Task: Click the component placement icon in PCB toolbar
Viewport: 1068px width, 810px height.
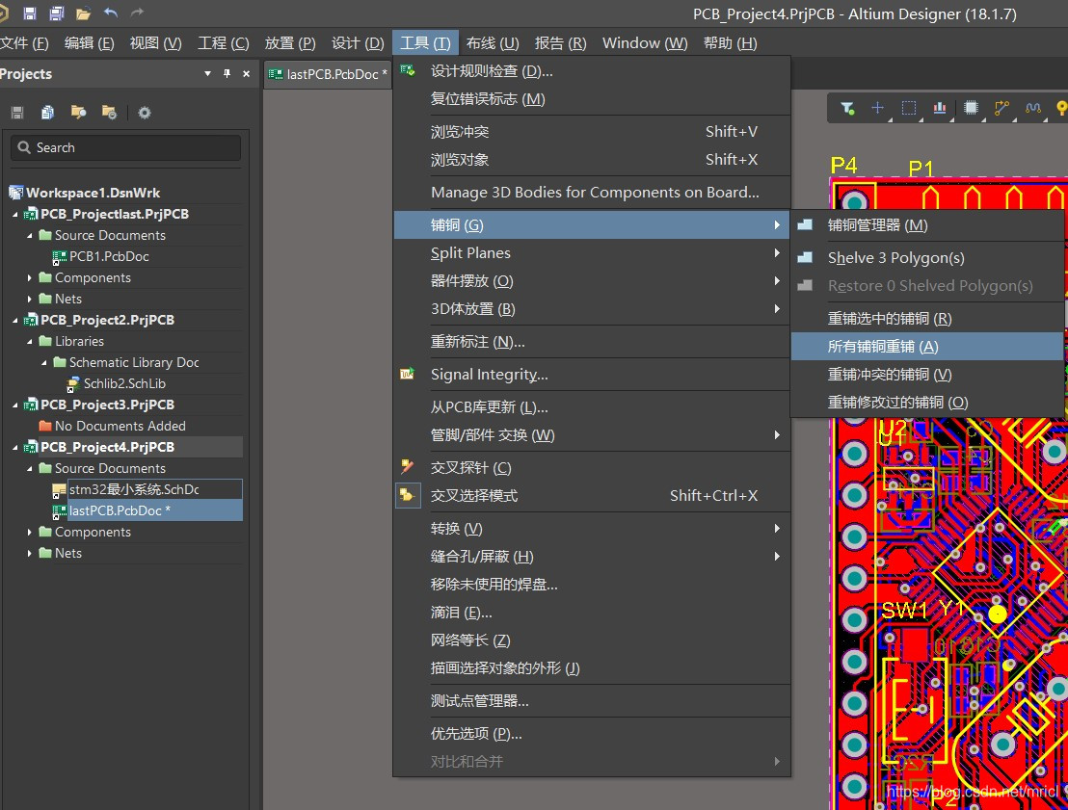Action: (x=972, y=108)
